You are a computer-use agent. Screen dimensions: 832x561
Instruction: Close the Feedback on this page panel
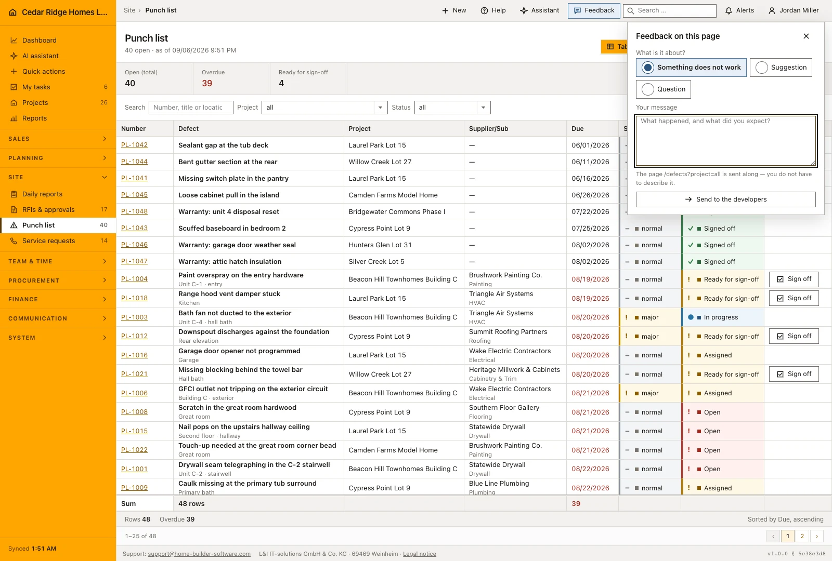point(806,36)
